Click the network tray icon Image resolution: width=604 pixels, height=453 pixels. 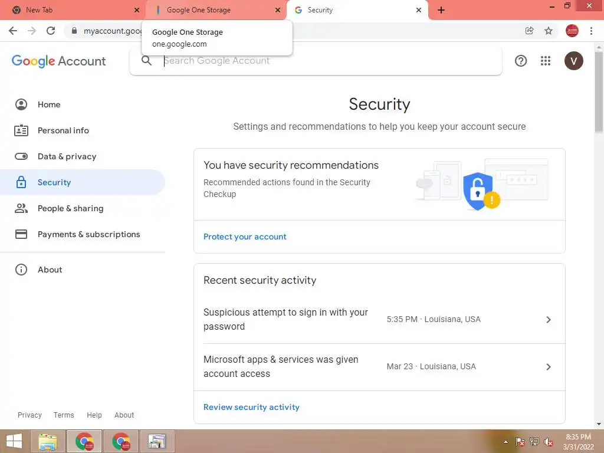(x=534, y=442)
